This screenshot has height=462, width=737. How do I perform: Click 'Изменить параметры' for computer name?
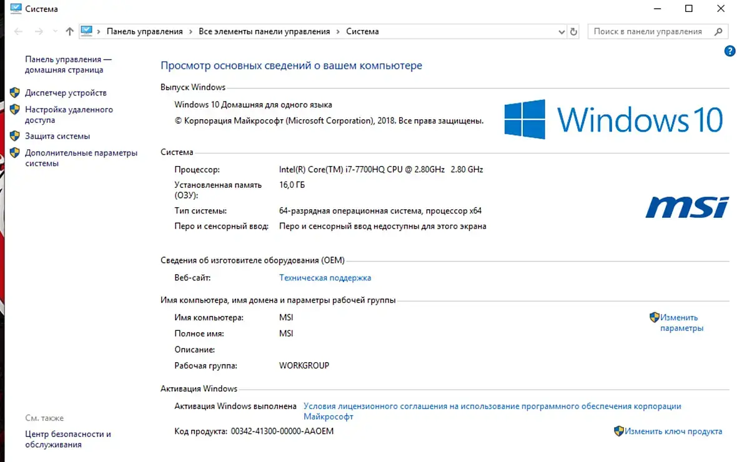[681, 323]
